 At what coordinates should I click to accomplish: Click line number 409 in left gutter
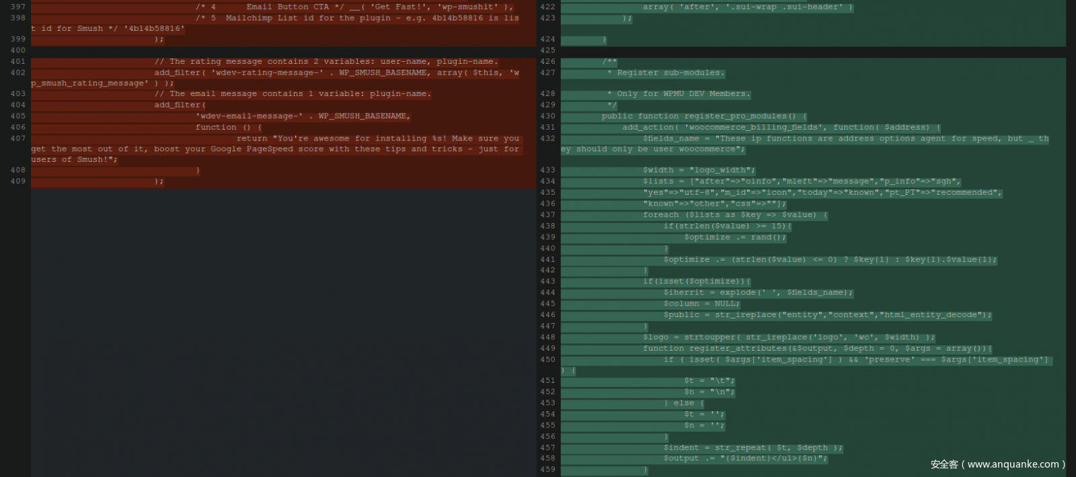tap(17, 181)
